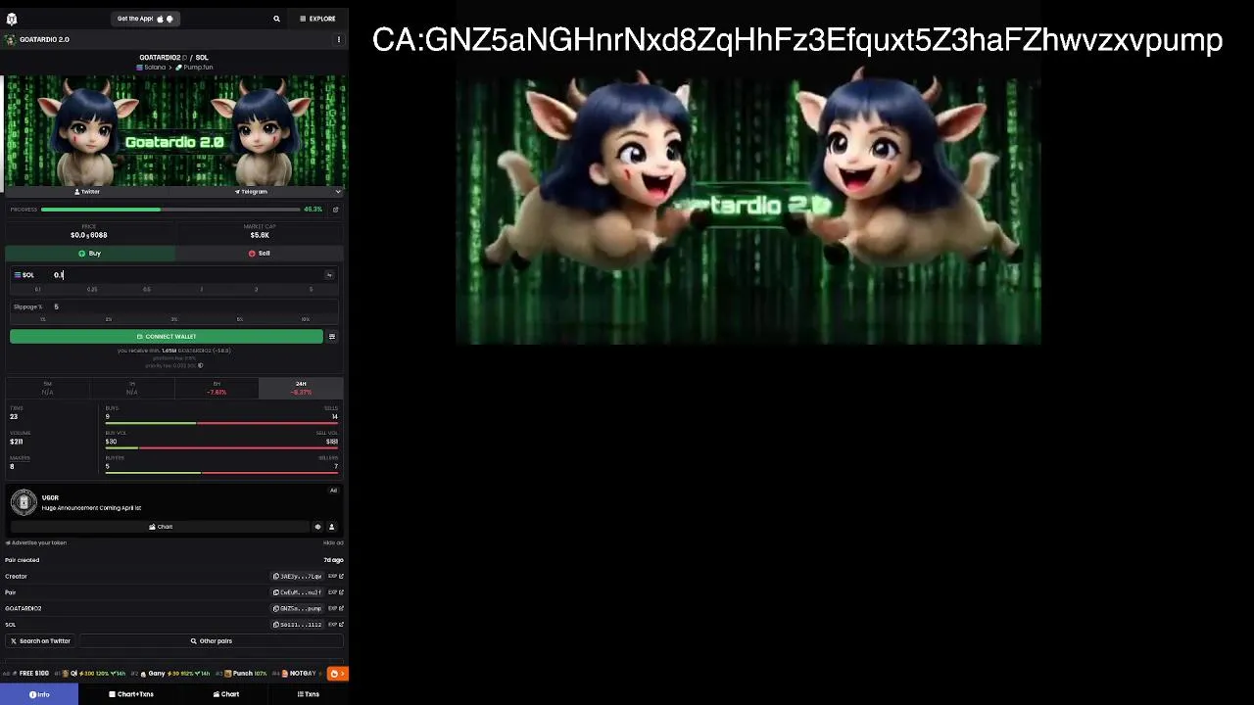Click the Goatardio 2.0 banner image
This screenshot has height=705, width=1254.
click(x=175, y=130)
